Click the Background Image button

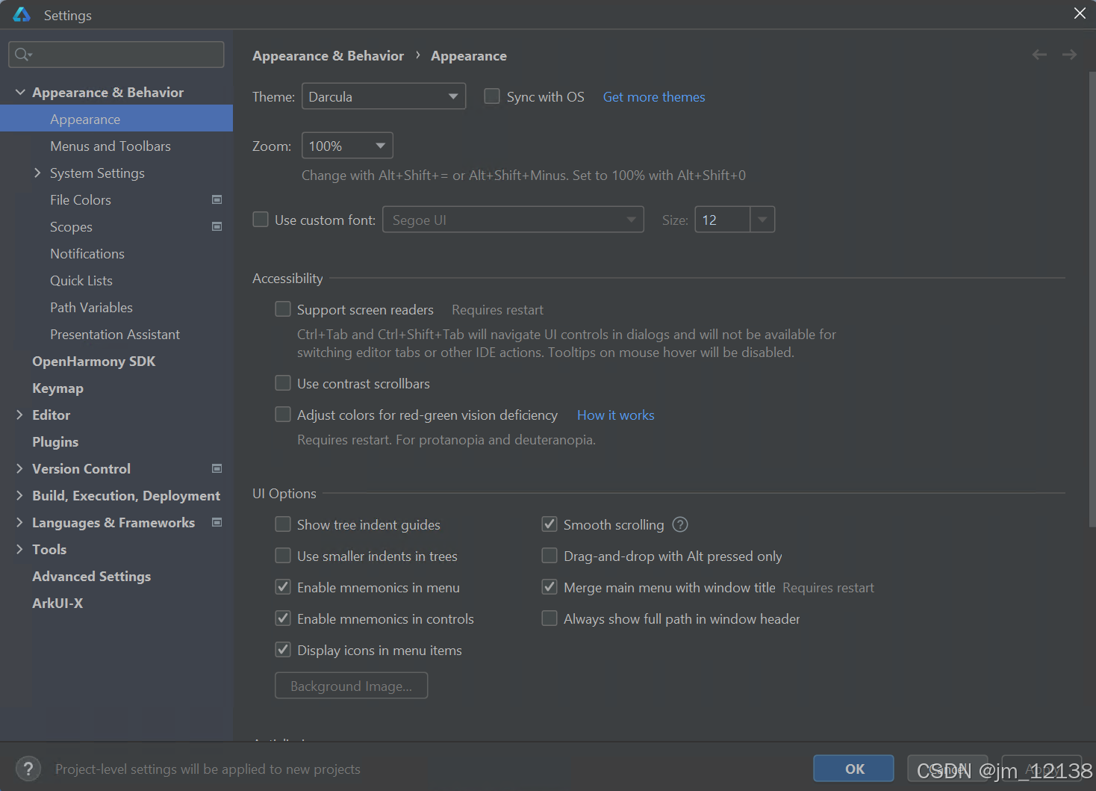tap(351, 686)
